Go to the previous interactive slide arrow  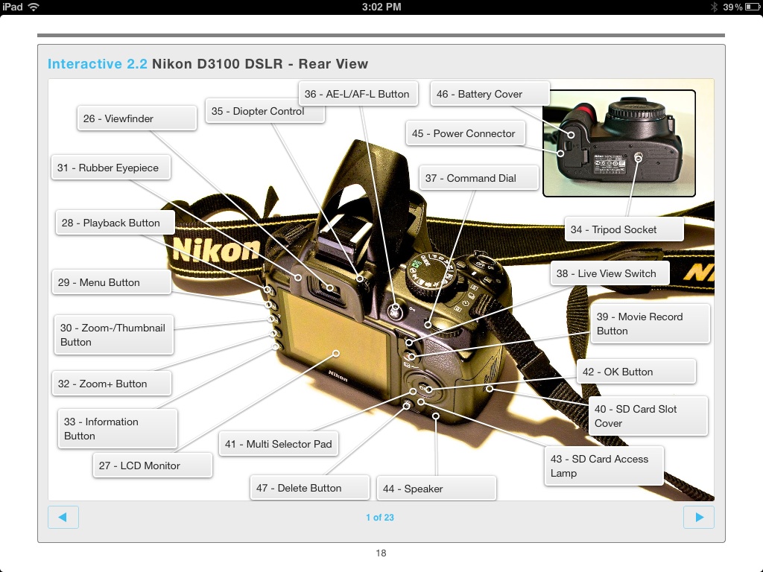tap(63, 517)
